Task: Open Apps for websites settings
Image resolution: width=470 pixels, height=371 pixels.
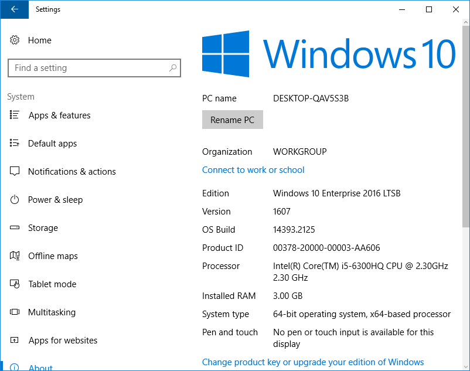Action: point(63,341)
